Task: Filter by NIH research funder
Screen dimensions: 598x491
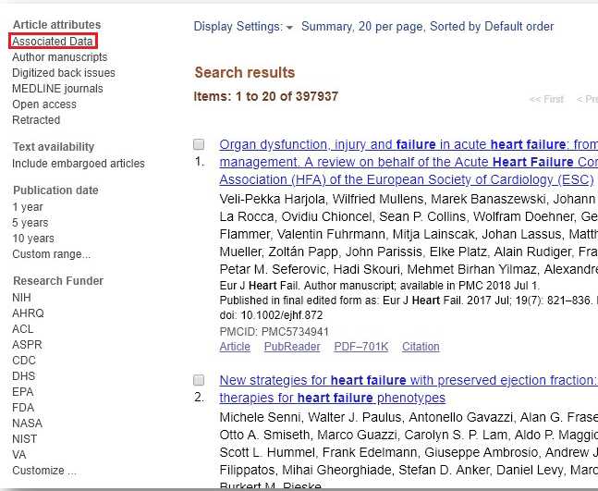Action: [x=21, y=297]
